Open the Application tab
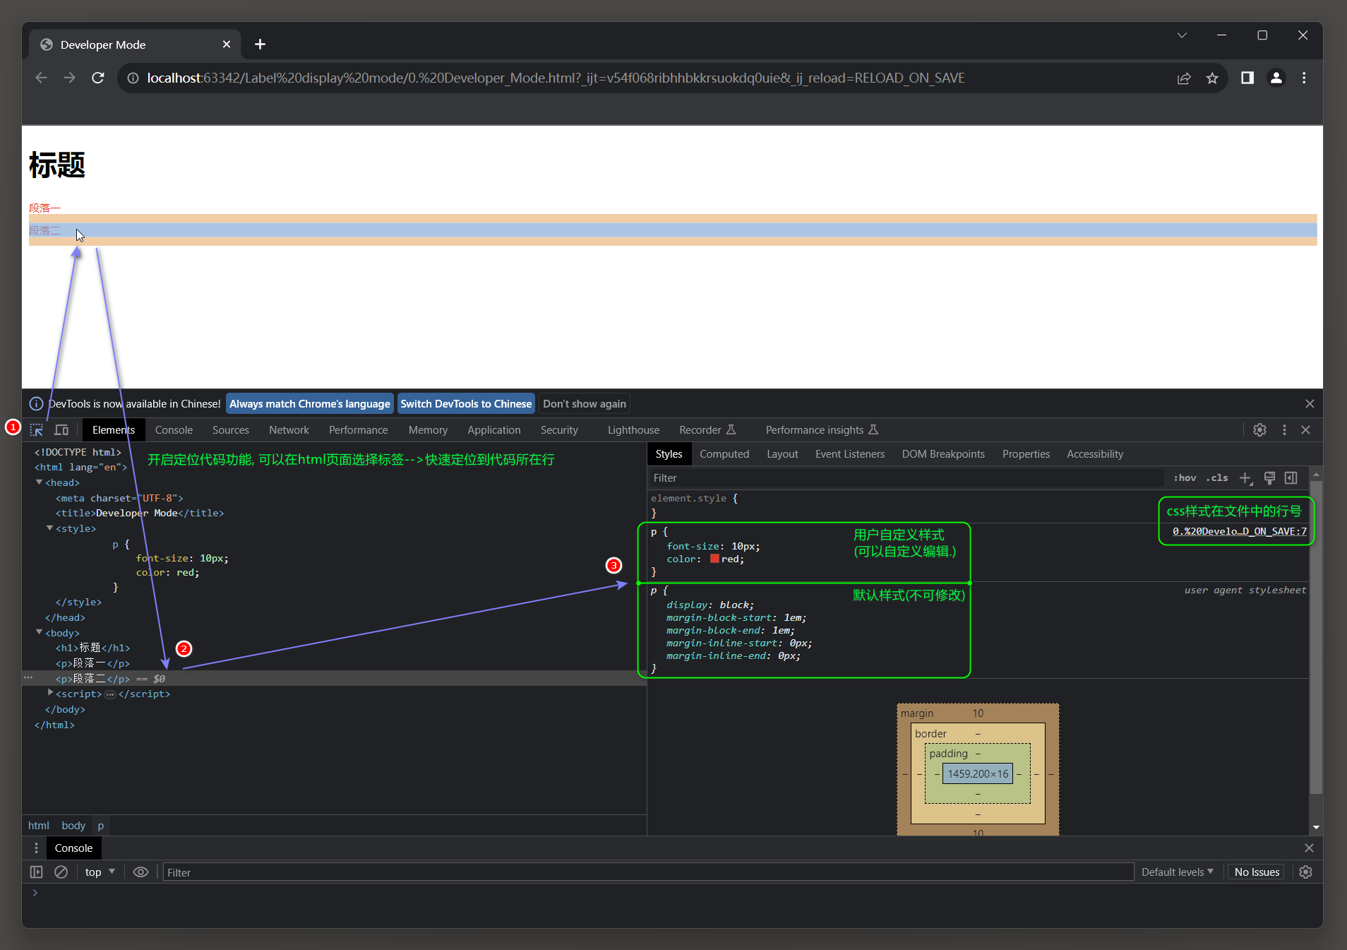Image resolution: width=1347 pixels, height=950 pixels. (x=494, y=429)
